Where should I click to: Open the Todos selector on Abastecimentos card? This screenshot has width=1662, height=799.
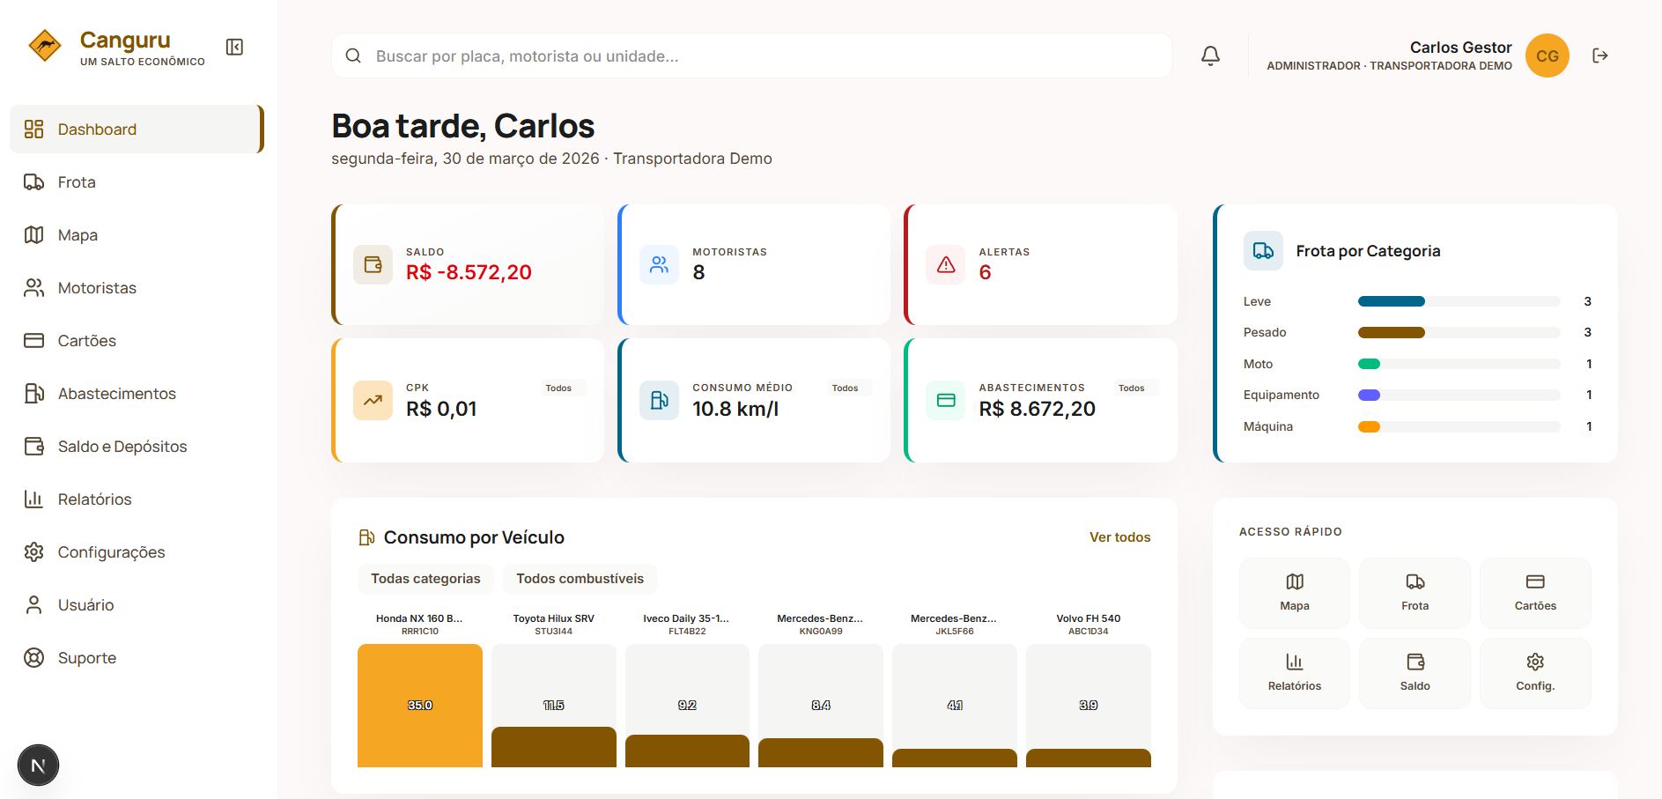[x=1134, y=388]
